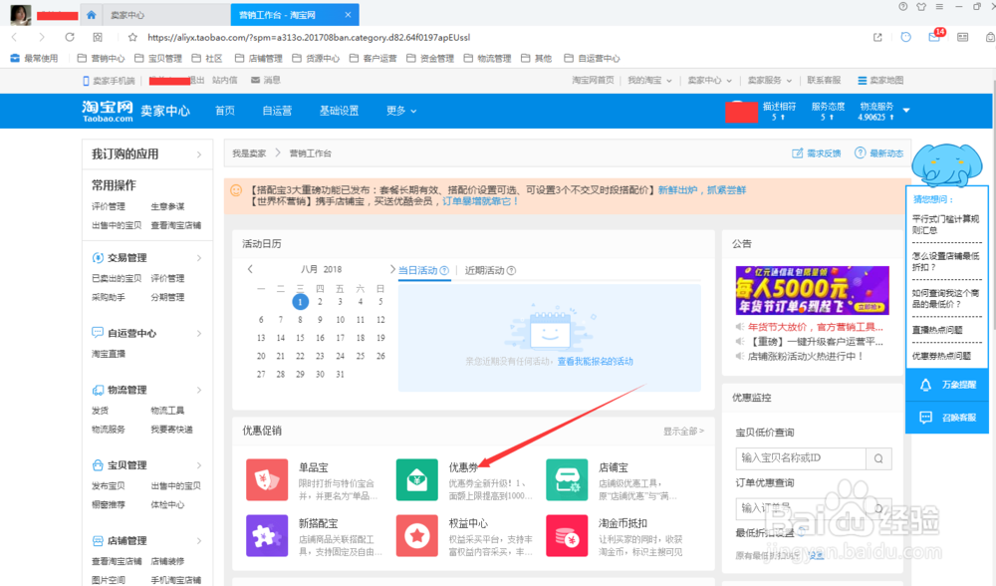The height and width of the screenshot is (586, 996).
Task: Open 出售中的宝贝 under 常用操作
Action: click(x=117, y=225)
